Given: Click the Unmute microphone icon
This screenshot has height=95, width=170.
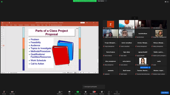Looking at the screenshot, I should coord(4,92).
